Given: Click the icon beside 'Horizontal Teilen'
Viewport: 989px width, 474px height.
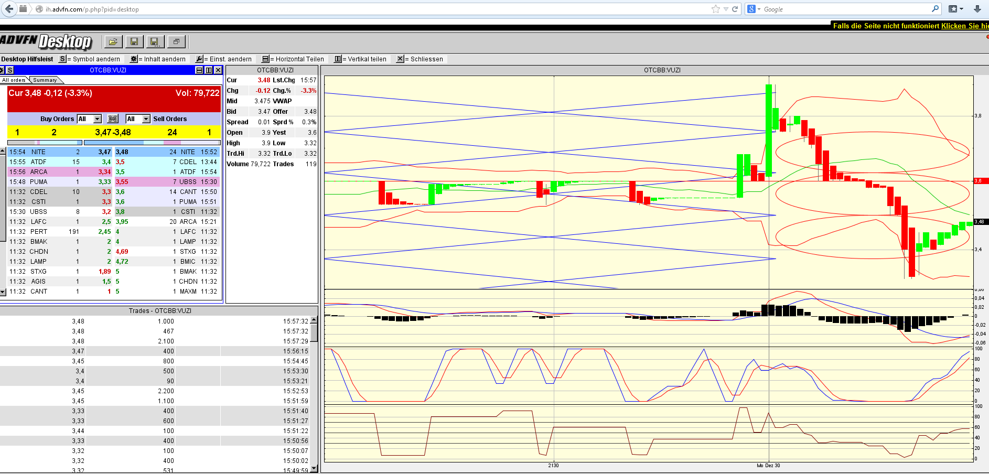Looking at the screenshot, I should [x=265, y=59].
